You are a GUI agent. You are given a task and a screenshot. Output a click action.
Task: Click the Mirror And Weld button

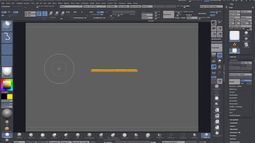pos(94,6)
